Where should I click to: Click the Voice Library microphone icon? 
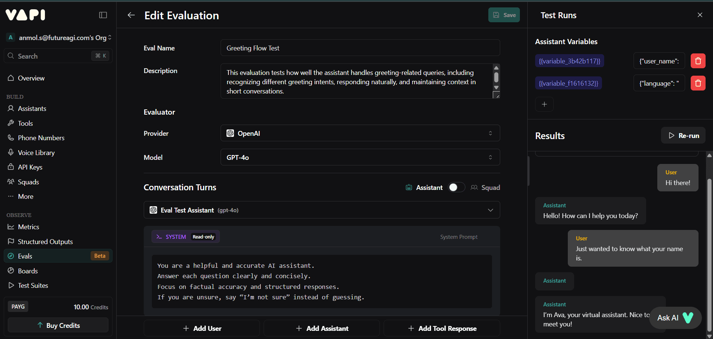point(11,152)
